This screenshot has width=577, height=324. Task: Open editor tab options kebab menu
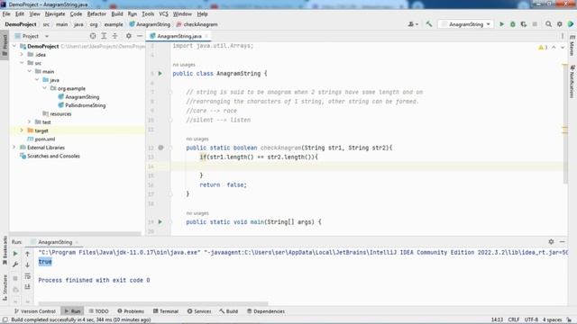click(563, 36)
